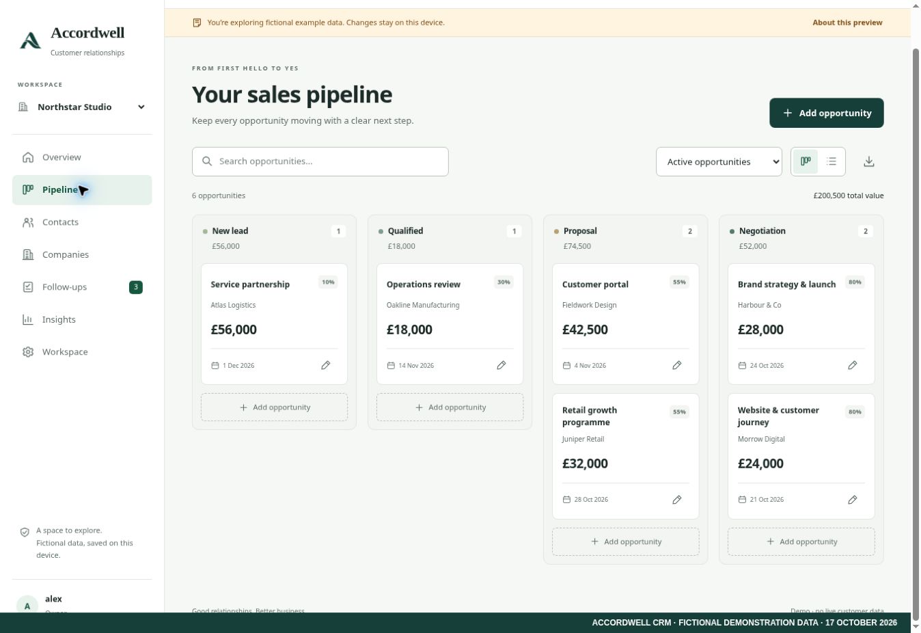Open Overview in the sidebar

(x=82, y=157)
